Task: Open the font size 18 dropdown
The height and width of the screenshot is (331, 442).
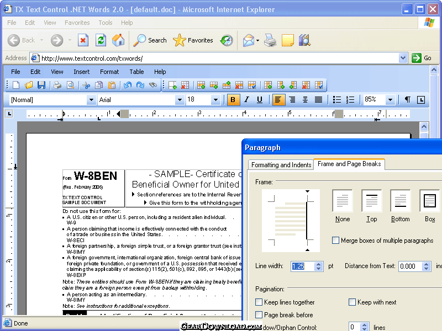Action: [215, 100]
